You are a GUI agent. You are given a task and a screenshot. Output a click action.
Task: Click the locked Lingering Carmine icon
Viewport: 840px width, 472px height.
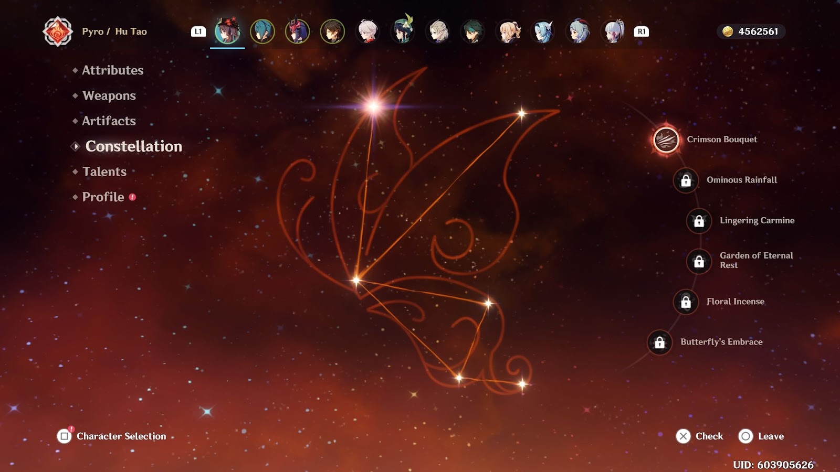(699, 221)
